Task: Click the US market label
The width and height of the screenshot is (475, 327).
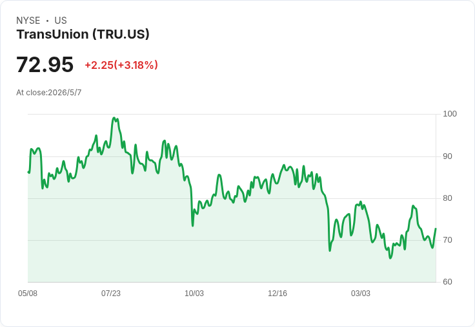Action: (61, 21)
